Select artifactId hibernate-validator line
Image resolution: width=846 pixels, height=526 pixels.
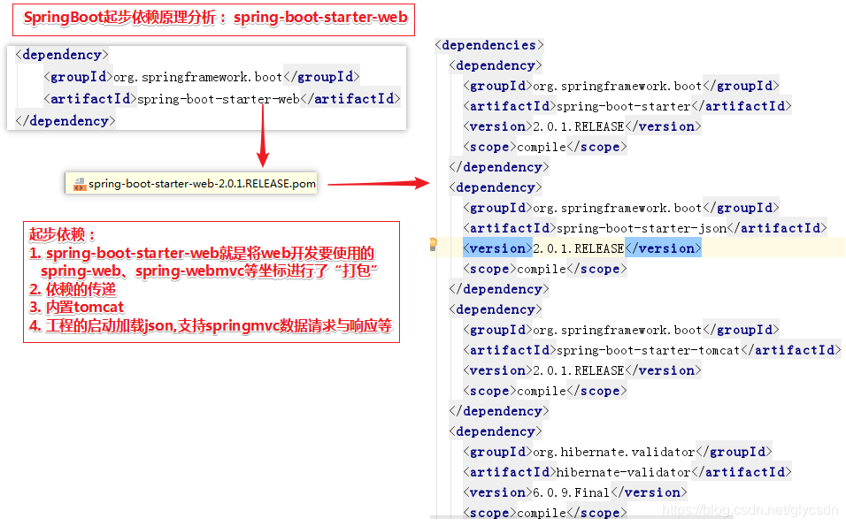pyautogui.click(x=627, y=472)
